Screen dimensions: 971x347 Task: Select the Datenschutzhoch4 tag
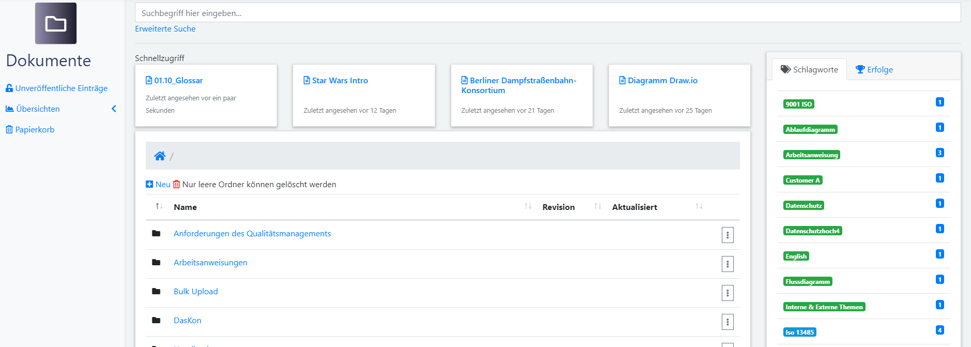point(813,231)
